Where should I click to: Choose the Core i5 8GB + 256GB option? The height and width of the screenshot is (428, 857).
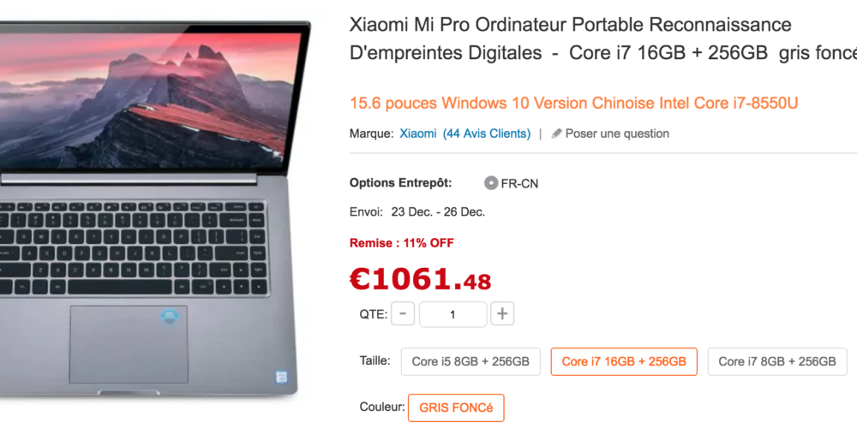pos(470,361)
